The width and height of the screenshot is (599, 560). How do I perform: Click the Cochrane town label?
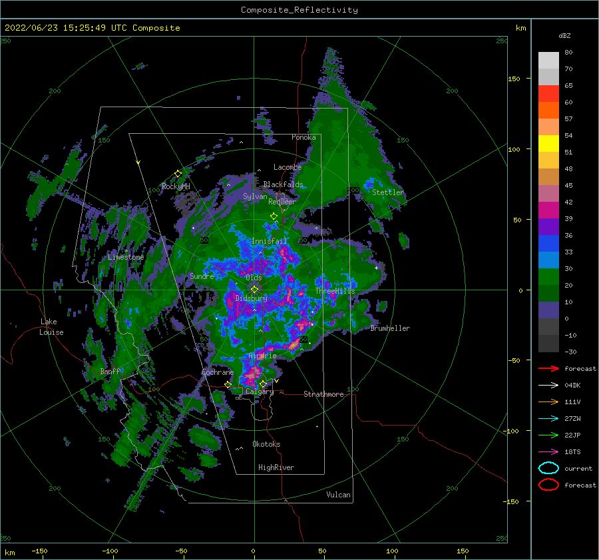[x=218, y=372]
